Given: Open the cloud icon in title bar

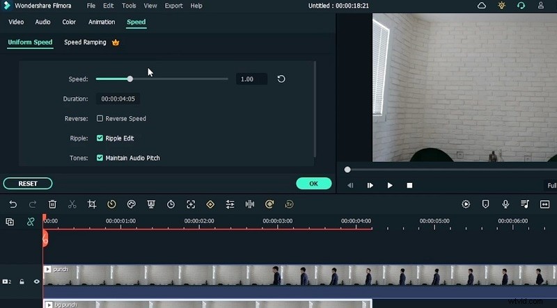Looking at the screenshot, I should 482,6.
